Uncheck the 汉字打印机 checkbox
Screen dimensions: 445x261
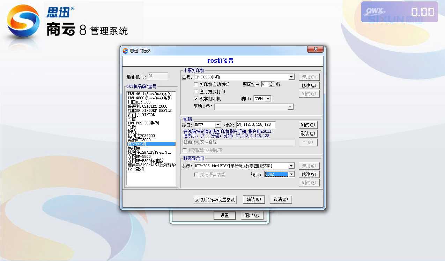(x=196, y=99)
